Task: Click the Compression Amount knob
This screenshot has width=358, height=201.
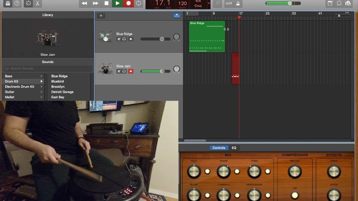Action: (x=295, y=171)
